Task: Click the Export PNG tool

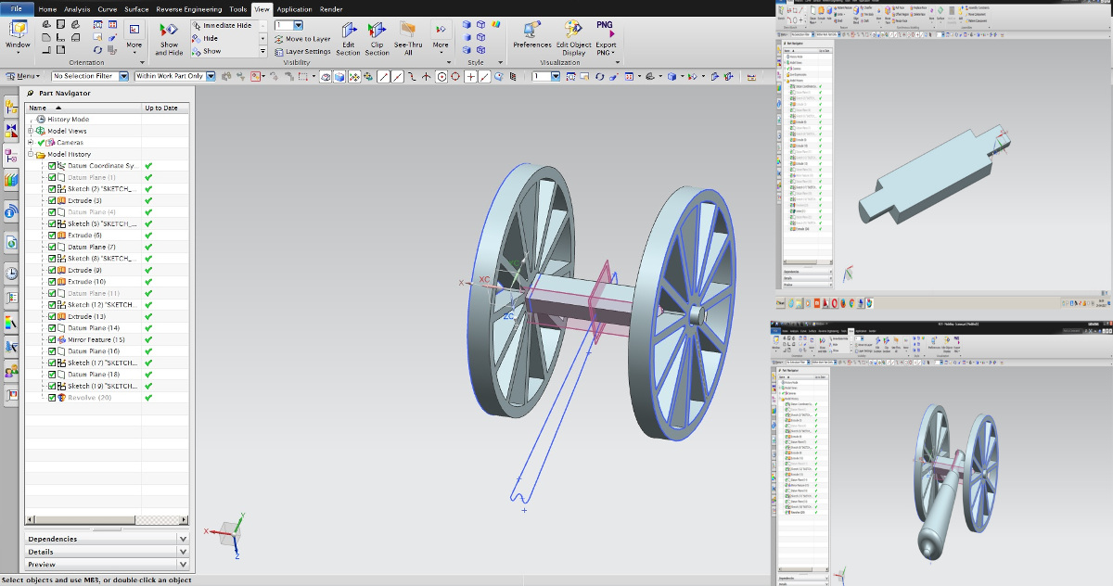Action: 606,38
